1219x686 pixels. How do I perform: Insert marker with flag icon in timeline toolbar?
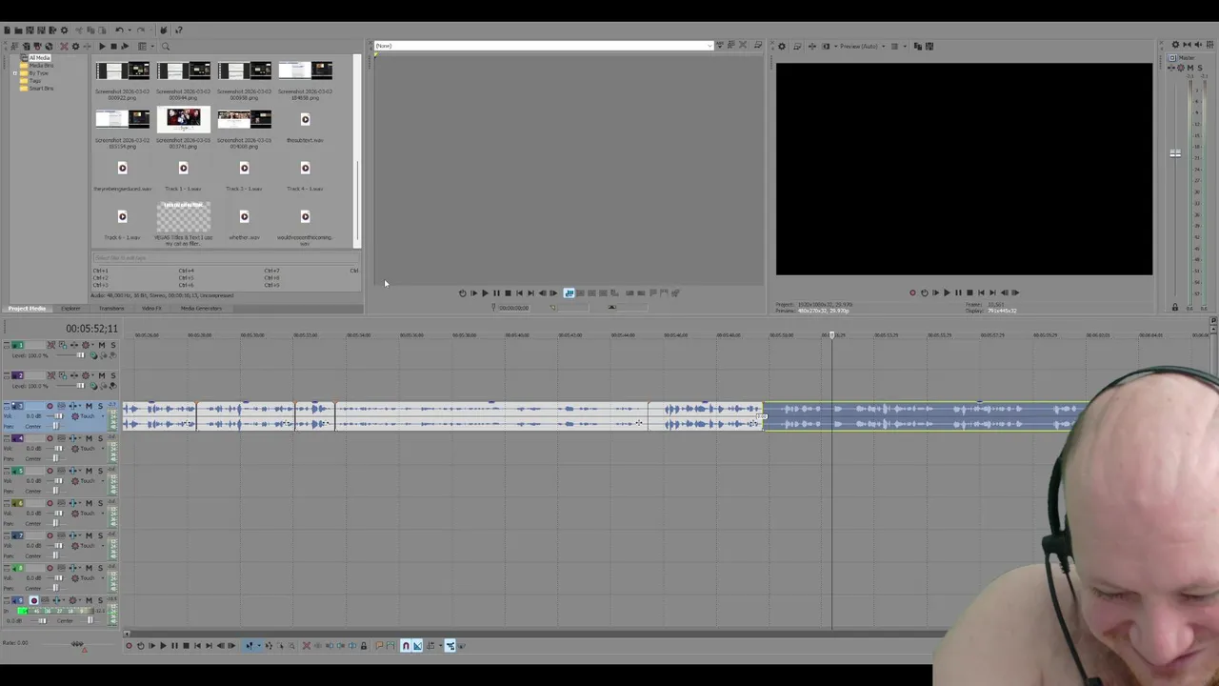click(379, 645)
